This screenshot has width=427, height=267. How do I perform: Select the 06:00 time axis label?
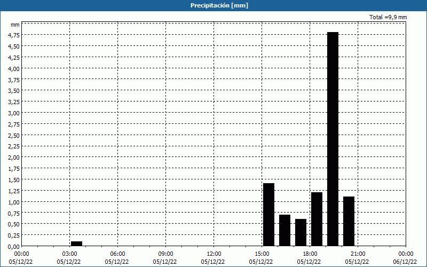coord(117,254)
